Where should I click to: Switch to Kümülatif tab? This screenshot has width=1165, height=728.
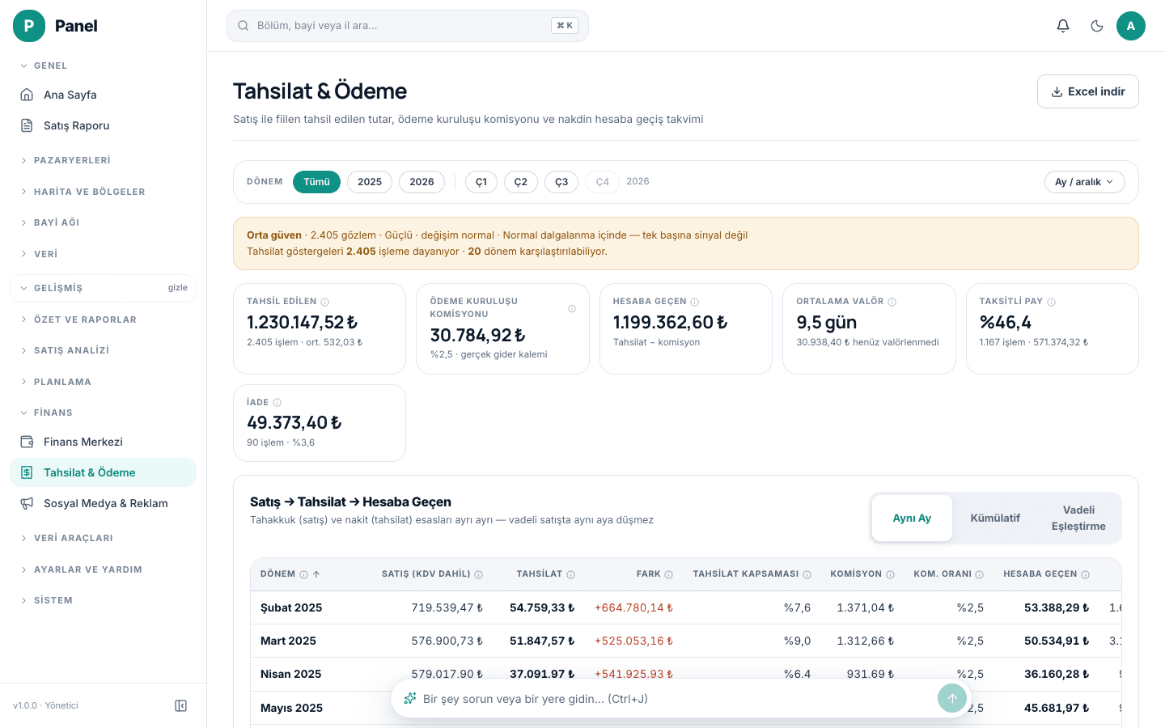[x=995, y=518]
